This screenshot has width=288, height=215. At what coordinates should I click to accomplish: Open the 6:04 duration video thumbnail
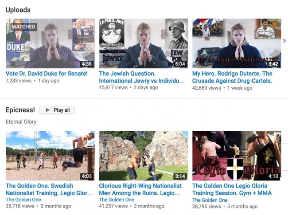(143, 43)
